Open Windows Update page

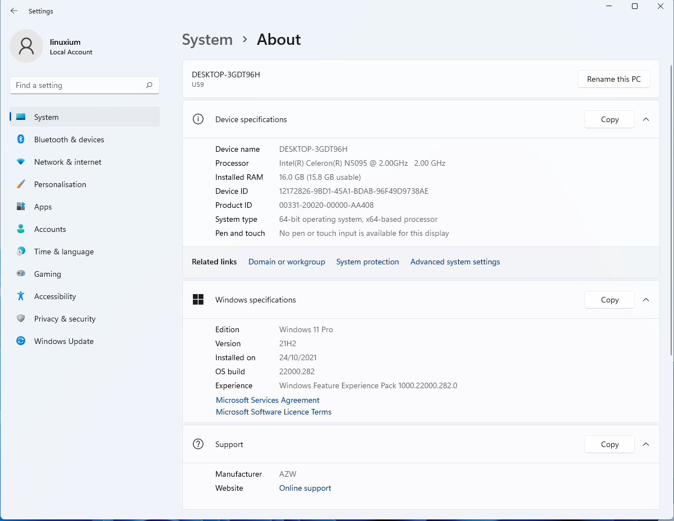[85, 341]
